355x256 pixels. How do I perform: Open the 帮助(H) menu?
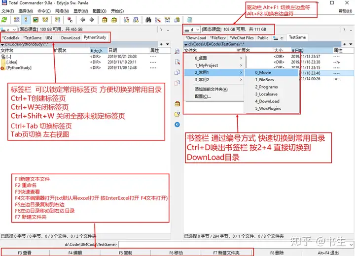[x=346, y=11]
